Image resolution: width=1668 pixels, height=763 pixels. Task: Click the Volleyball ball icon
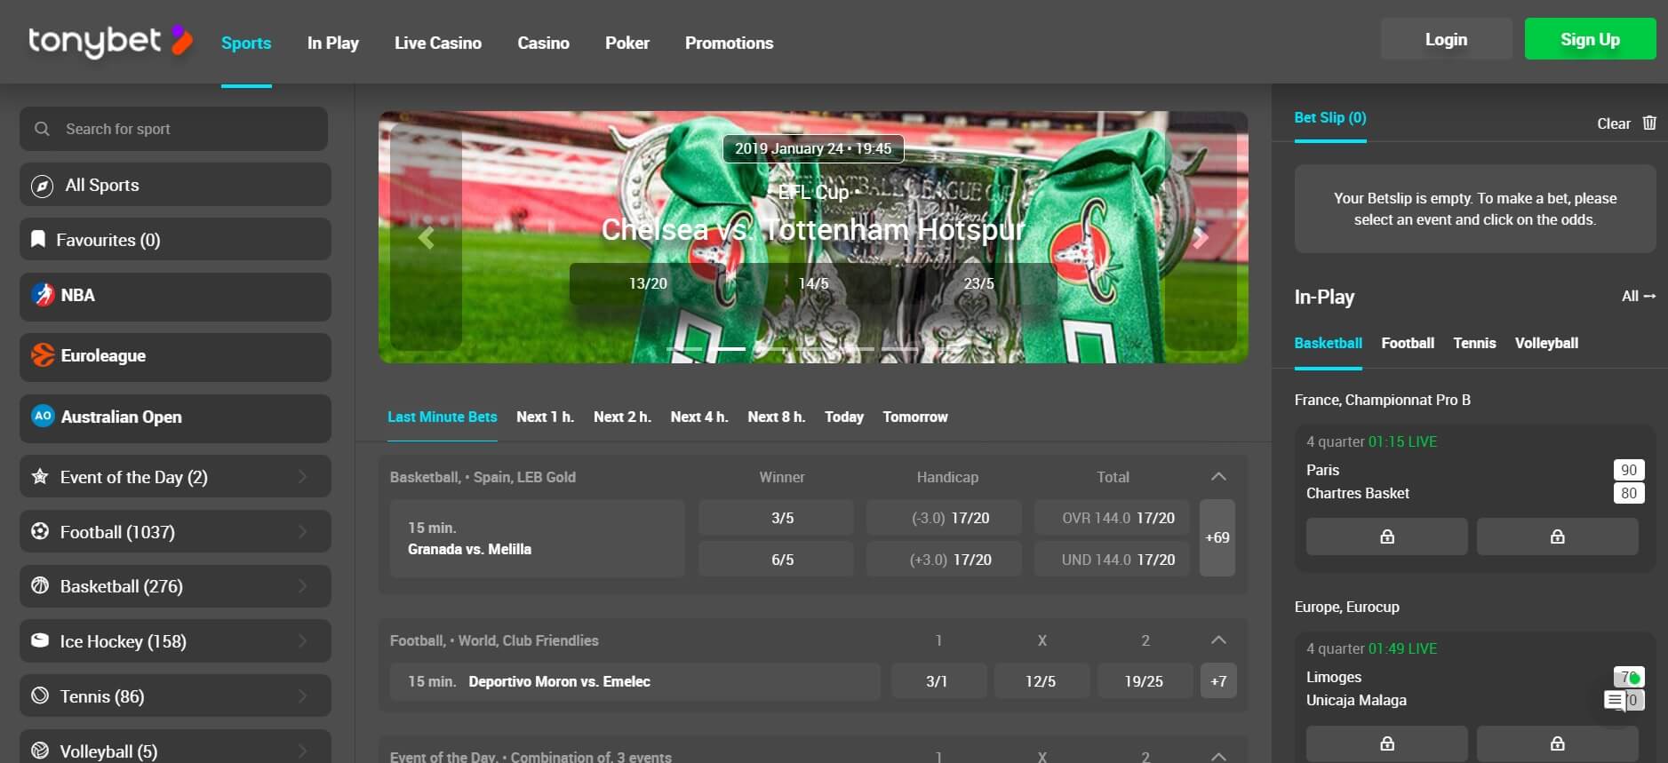[x=40, y=751]
